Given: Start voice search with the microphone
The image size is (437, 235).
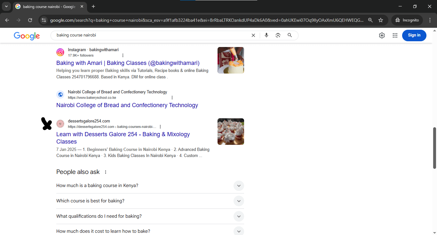Looking at the screenshot, I should pyautogui.click(x=266, y=35).
